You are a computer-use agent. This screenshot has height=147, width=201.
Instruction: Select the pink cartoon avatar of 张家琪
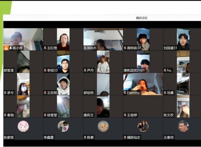23,126
